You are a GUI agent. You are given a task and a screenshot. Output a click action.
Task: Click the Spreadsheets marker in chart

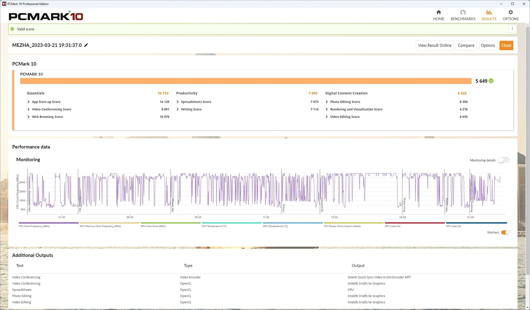[322, 205]
